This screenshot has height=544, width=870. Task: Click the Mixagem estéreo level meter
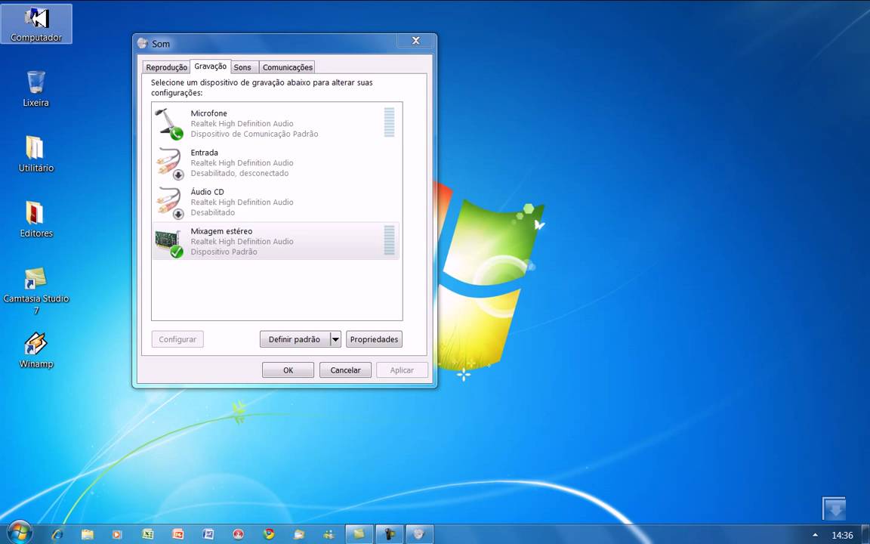pyautogui.click(x=390, y=240)
